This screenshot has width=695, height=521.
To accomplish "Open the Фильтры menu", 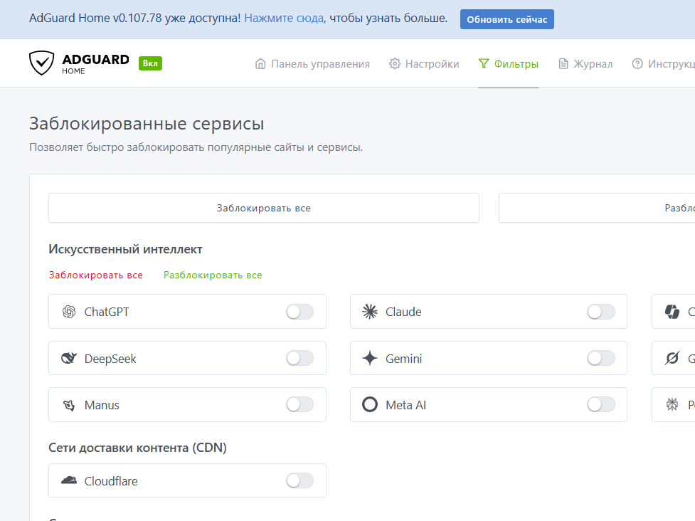I will pos(508,64).
